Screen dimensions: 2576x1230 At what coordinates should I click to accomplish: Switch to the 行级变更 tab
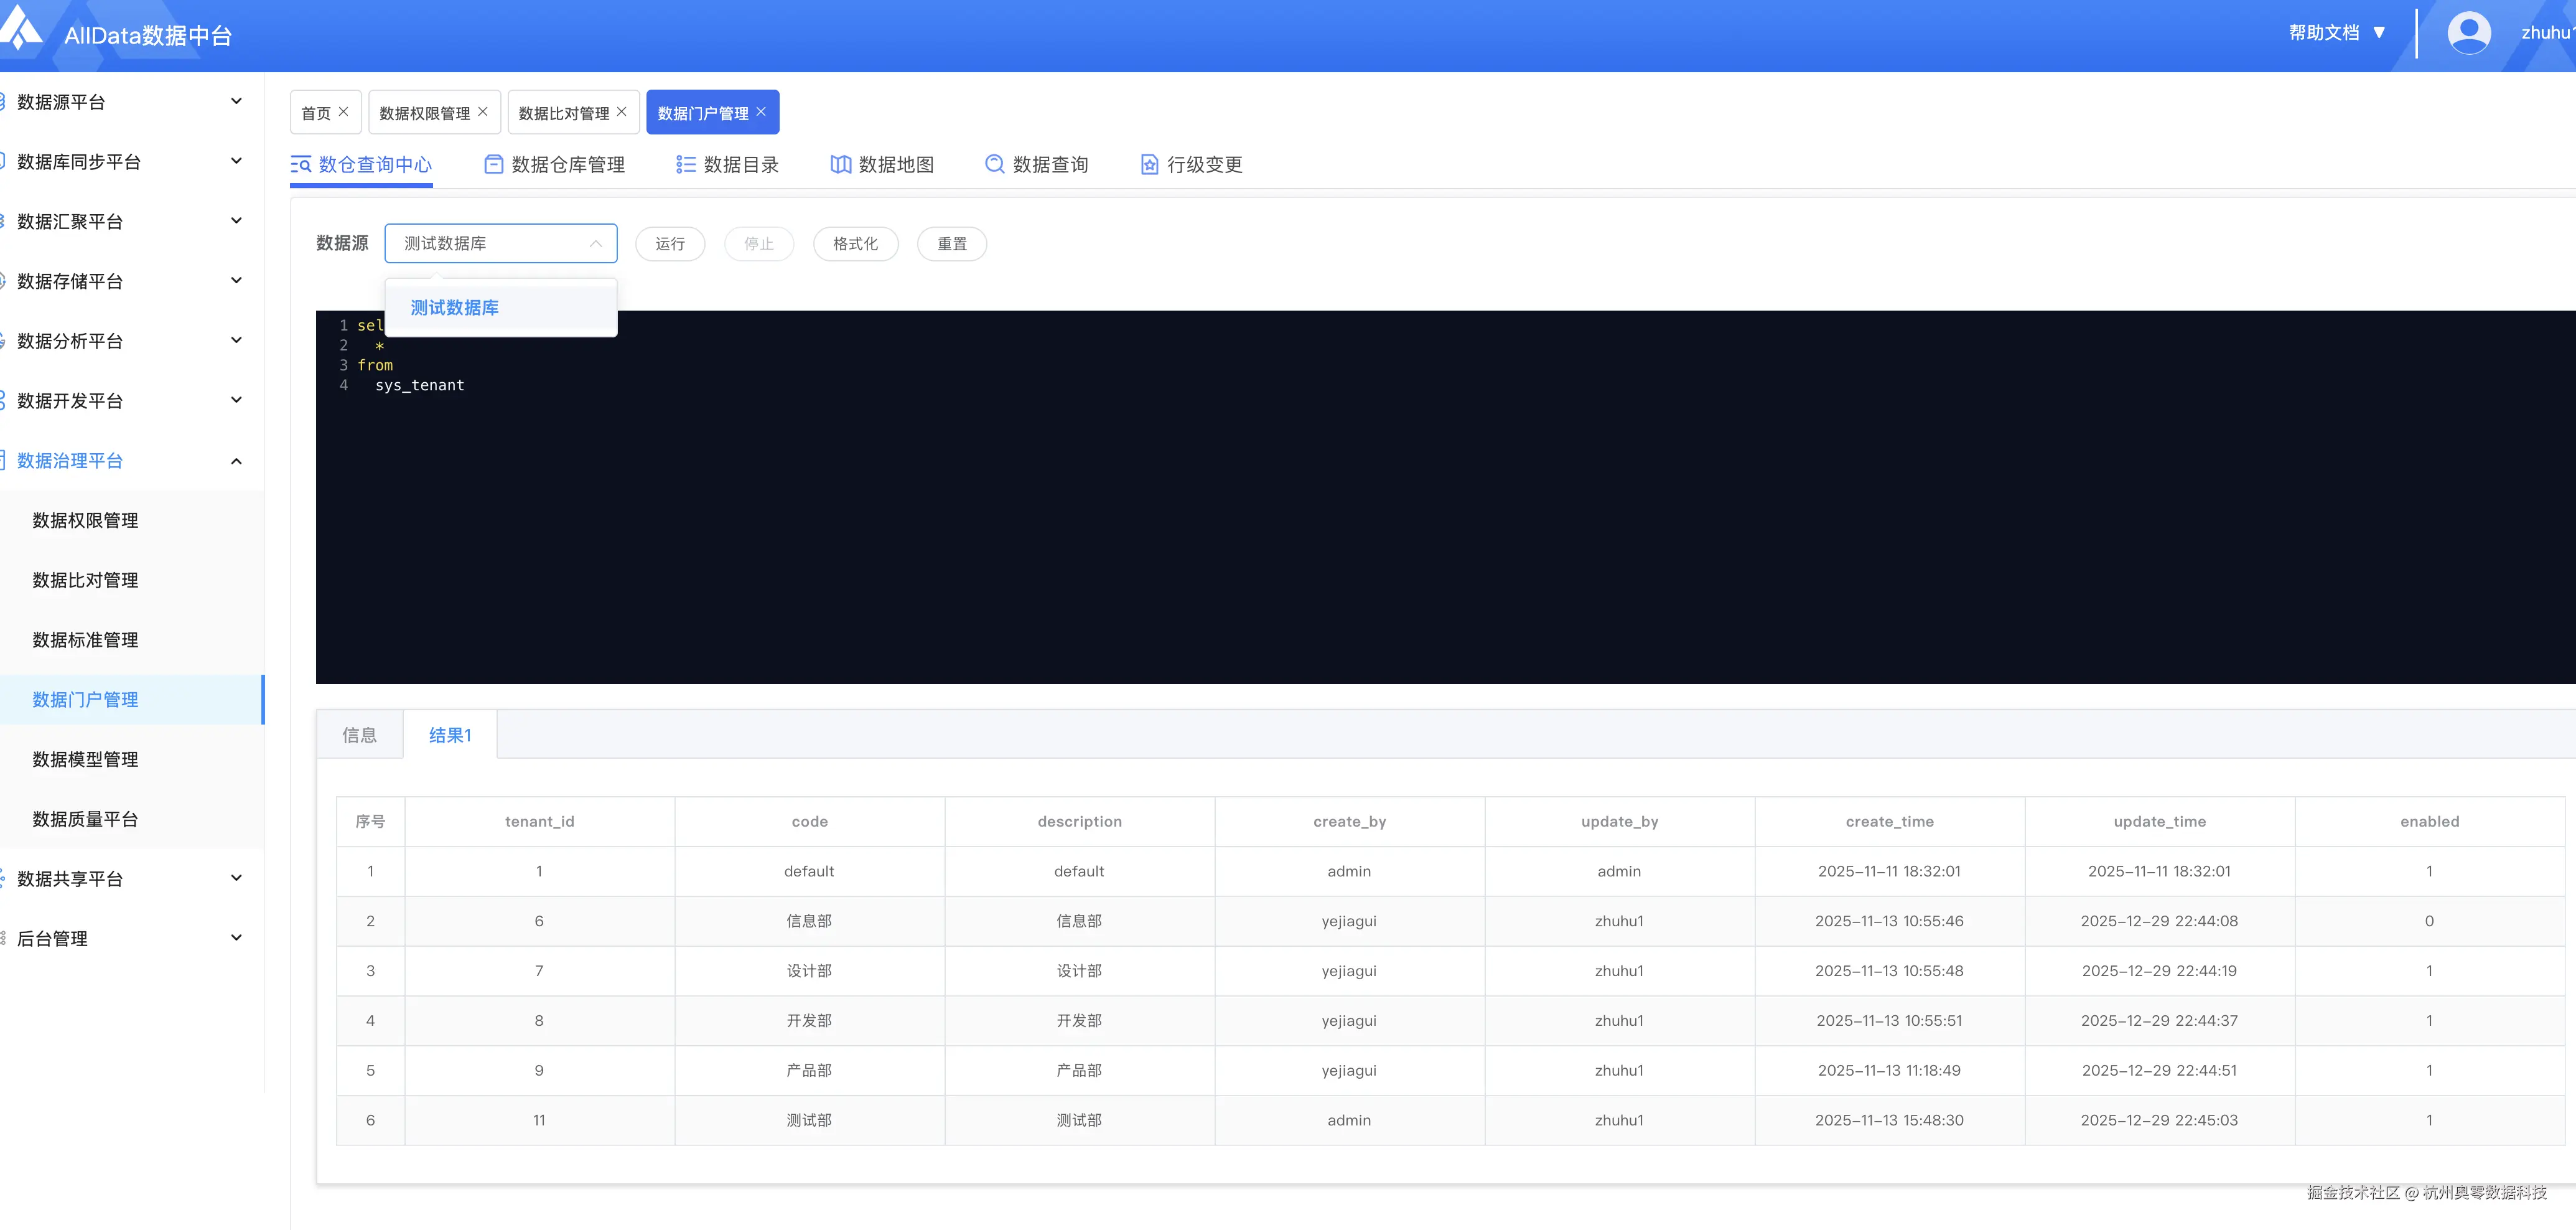(x=1191, y=164)
